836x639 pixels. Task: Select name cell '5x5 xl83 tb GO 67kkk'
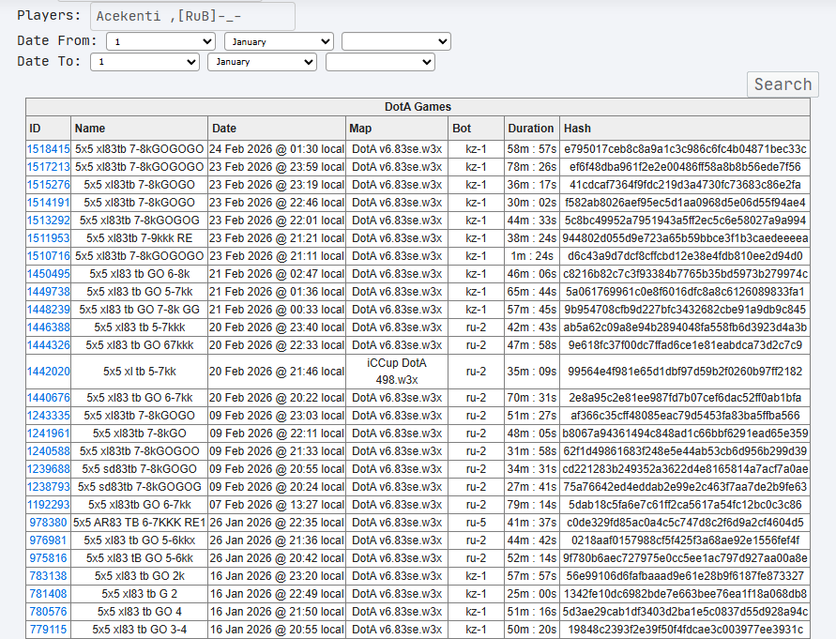(139, 345)
